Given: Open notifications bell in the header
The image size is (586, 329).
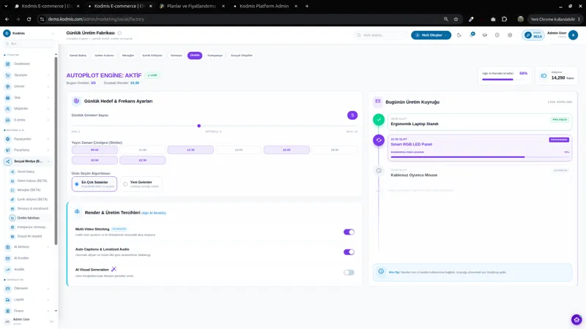Looking at the screenshot, I should (x=472, y=34).
